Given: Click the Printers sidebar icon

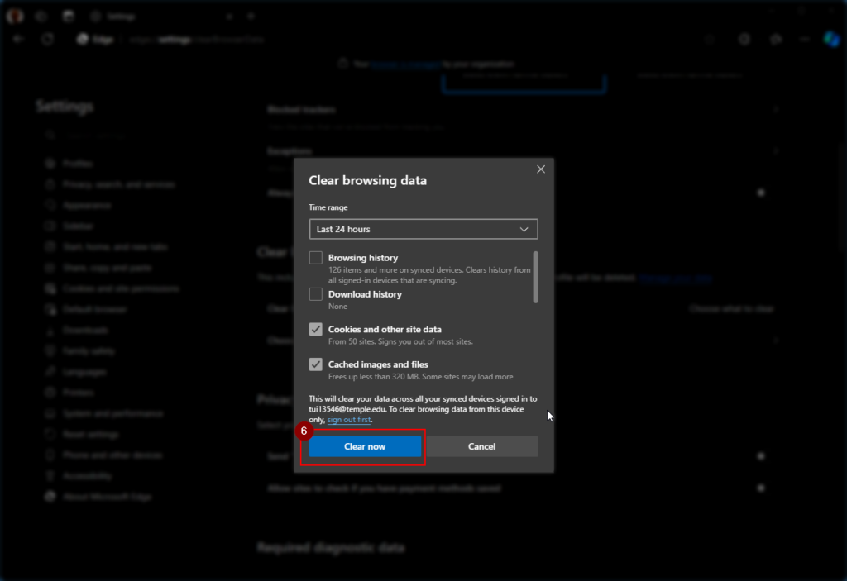Looking at the screenshot, I should pos(50,393).
